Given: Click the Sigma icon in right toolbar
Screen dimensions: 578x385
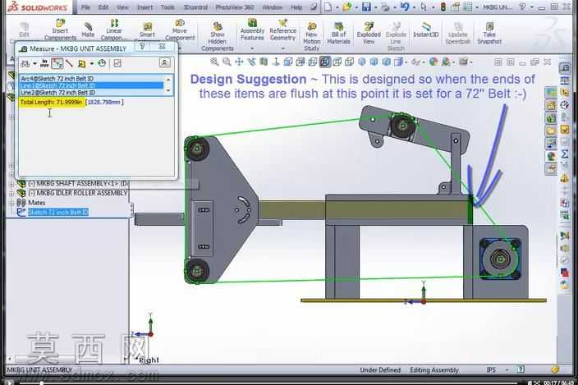Looking at the screenshot, I should coord(564,154).
